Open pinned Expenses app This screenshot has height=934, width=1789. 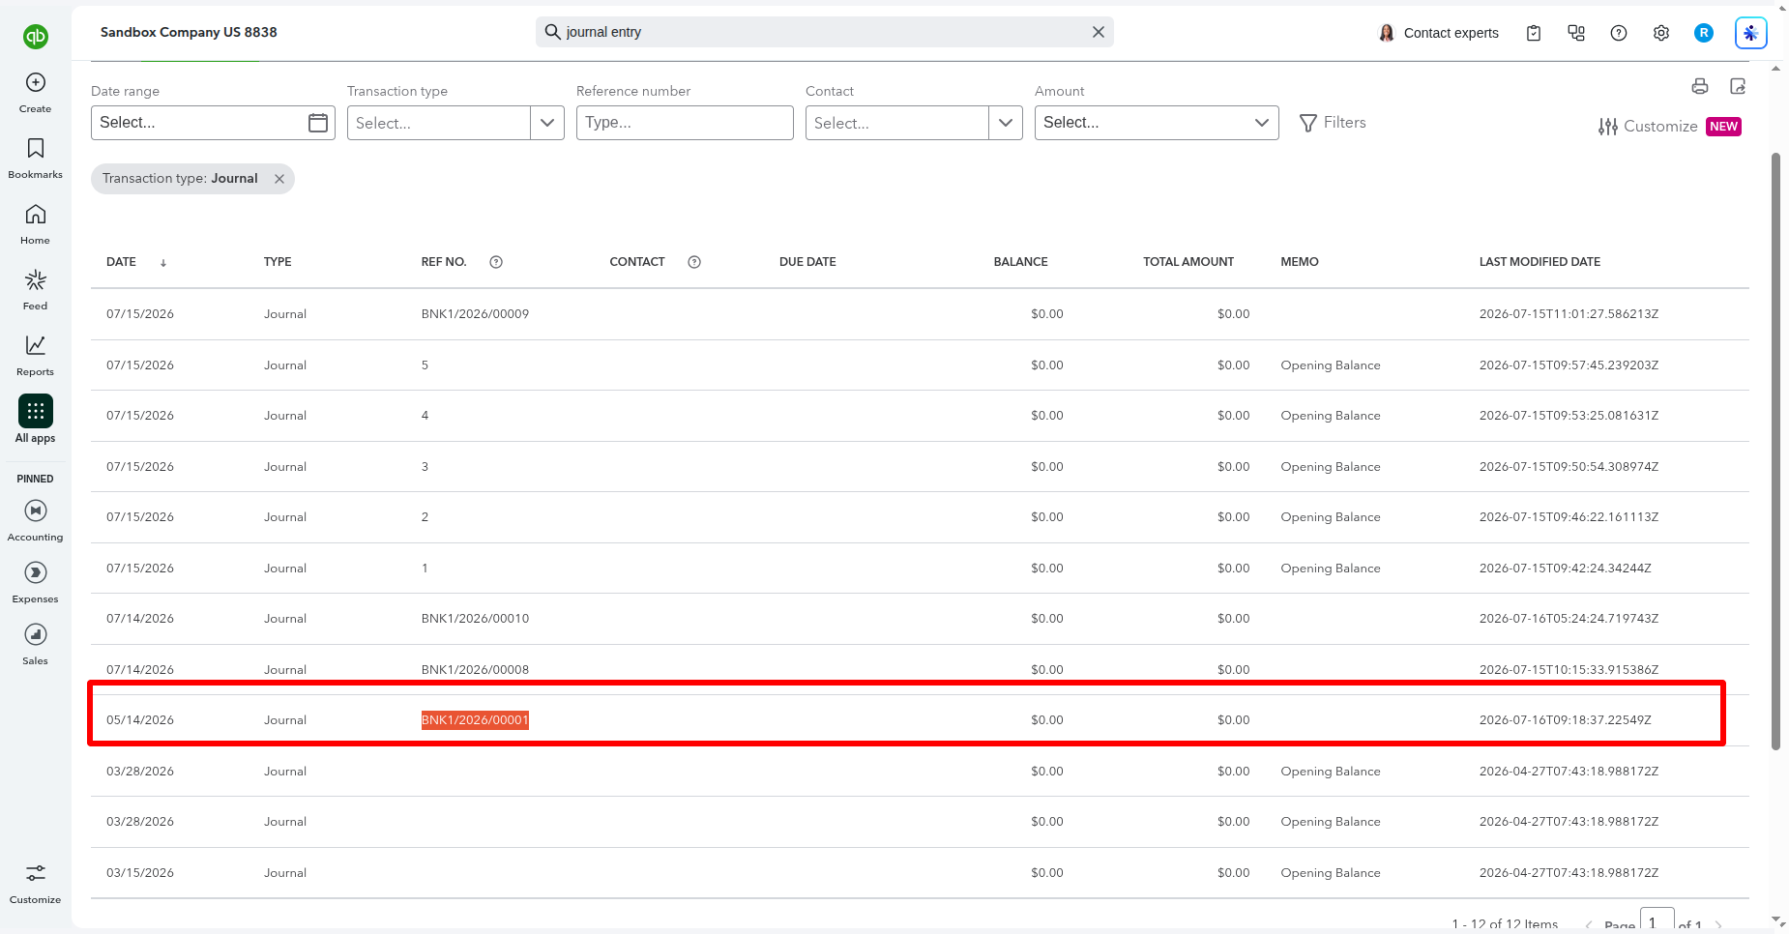pos(36,583)
